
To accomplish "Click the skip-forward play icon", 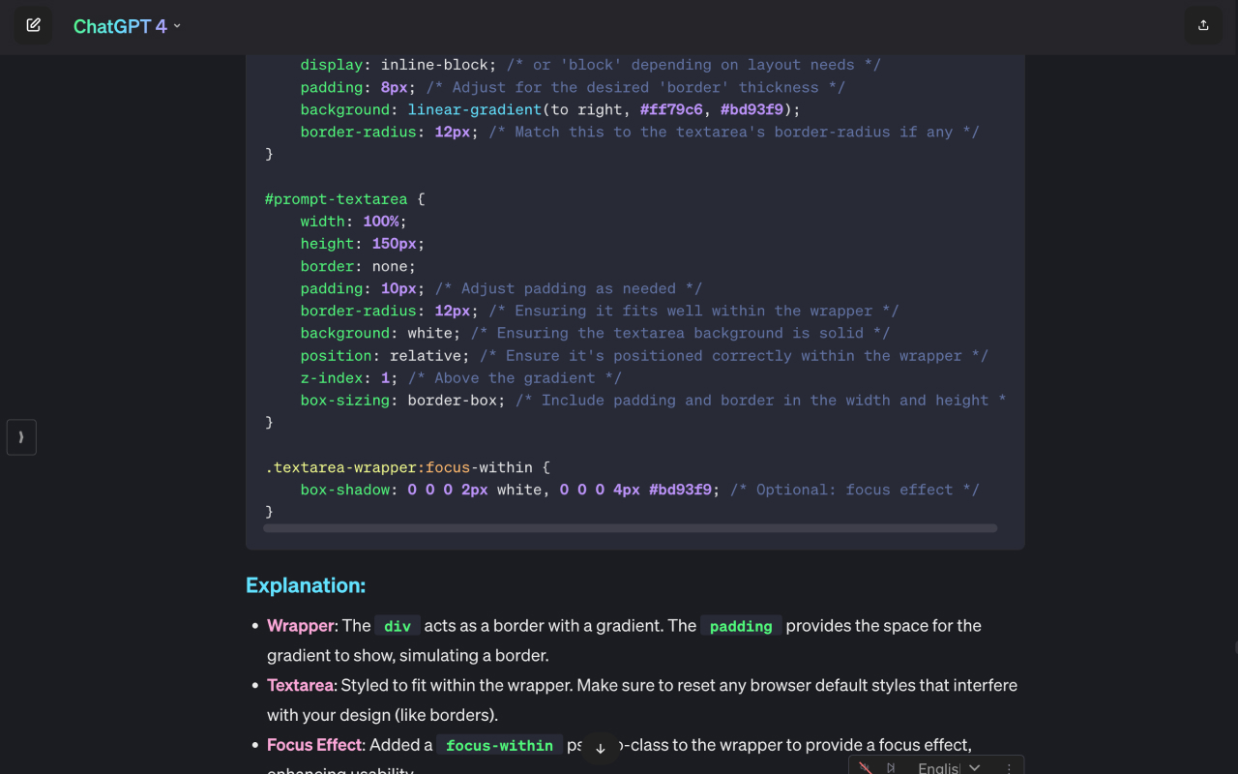I will coord(891,767).
